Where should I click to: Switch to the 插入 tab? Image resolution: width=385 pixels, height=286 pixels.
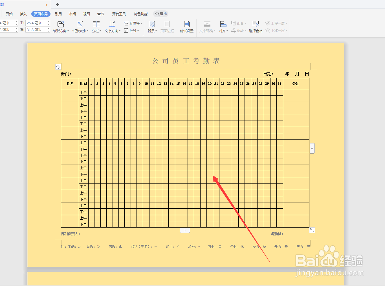(x=23, y=14)
